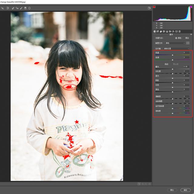The height and width of the screenshot is (194, 194).
Task: Select the 颜色 treatment radio button
Action: pos(176,38)
